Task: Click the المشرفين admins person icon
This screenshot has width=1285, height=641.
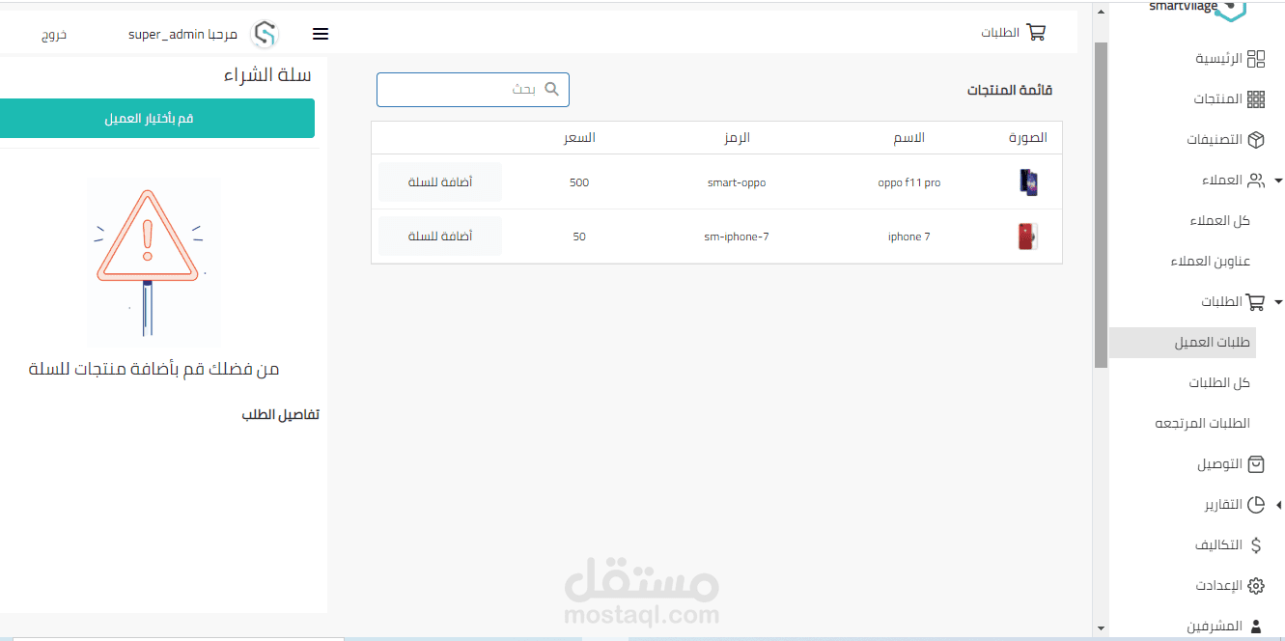Action: [1255, 625]
